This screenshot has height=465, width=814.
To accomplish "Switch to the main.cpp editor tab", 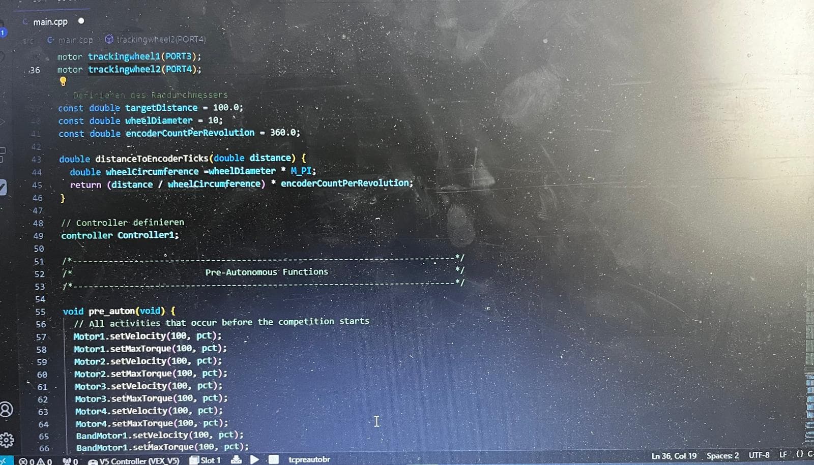I will pyautogui.click(x=50, y=22).
